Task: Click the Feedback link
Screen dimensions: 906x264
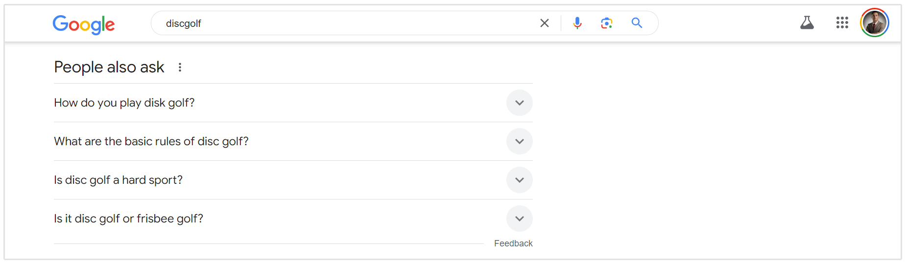Action: click(513, 243)
